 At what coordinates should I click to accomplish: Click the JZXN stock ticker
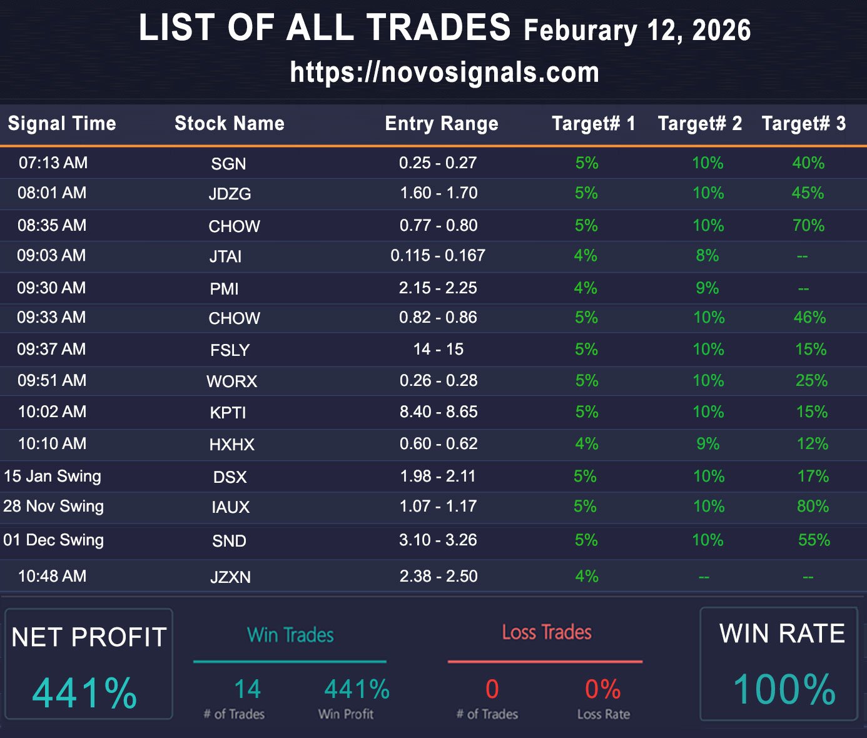(230, 577)
